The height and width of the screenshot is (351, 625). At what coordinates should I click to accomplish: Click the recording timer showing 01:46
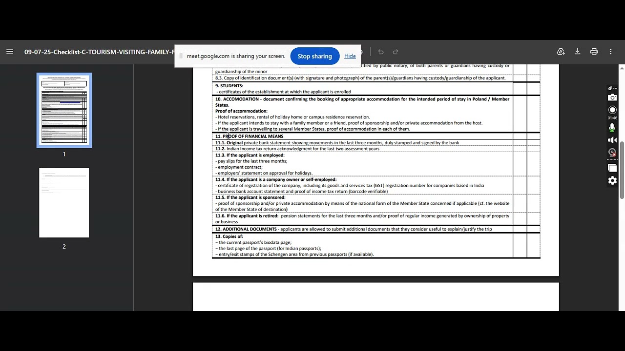coord(612,118)
